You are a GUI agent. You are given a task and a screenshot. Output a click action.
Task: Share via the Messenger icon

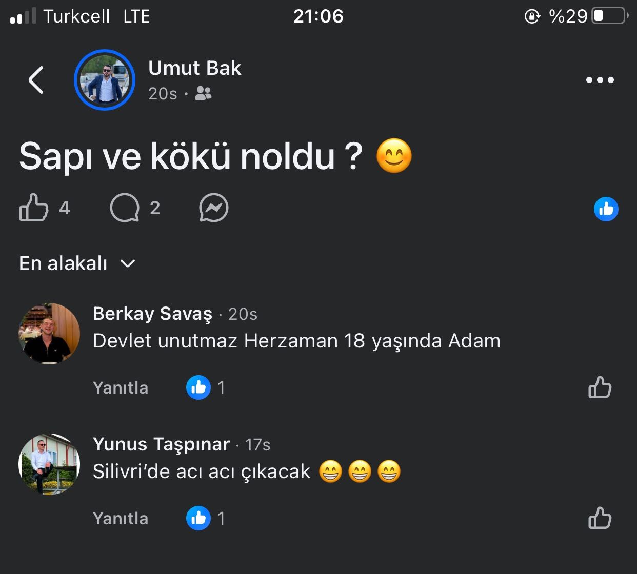pos(213,208)
